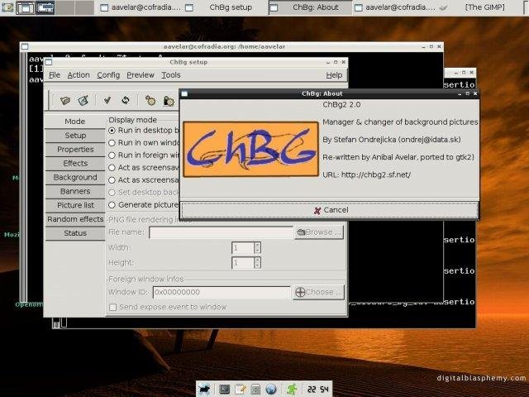Switch to the Background tab
Image resolution: width=529 pixels, height=397 pixels.
click(x=75, y=177)
